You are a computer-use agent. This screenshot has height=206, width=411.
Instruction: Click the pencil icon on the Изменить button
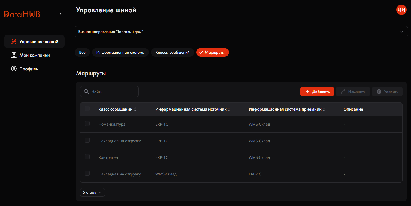pos(343,92)
